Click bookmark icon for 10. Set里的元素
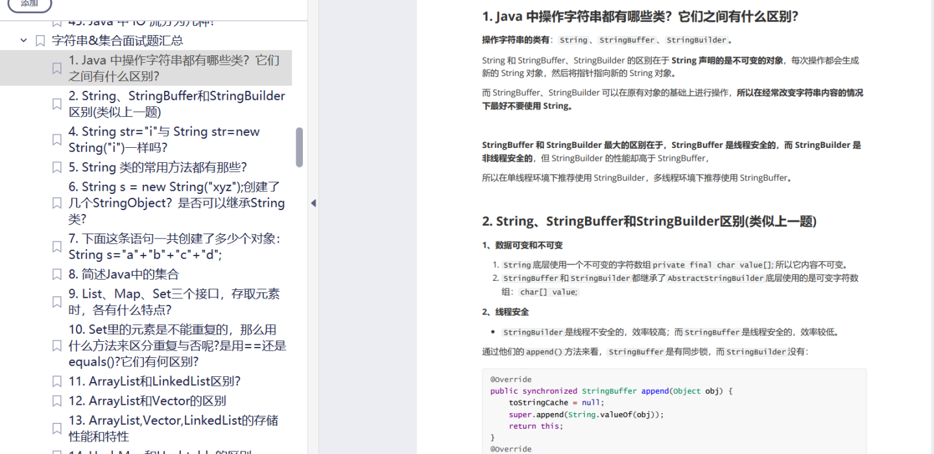The height and width of the screenshot is (454, 934). (56, 346)
